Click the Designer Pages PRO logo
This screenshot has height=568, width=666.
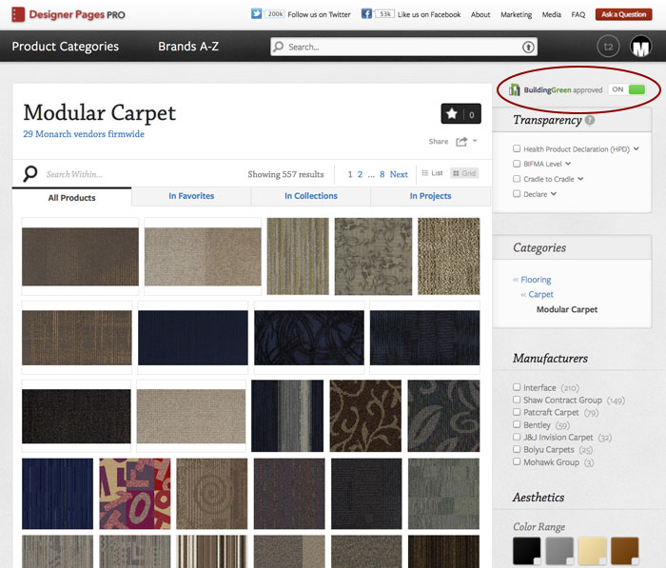(69, 14)
